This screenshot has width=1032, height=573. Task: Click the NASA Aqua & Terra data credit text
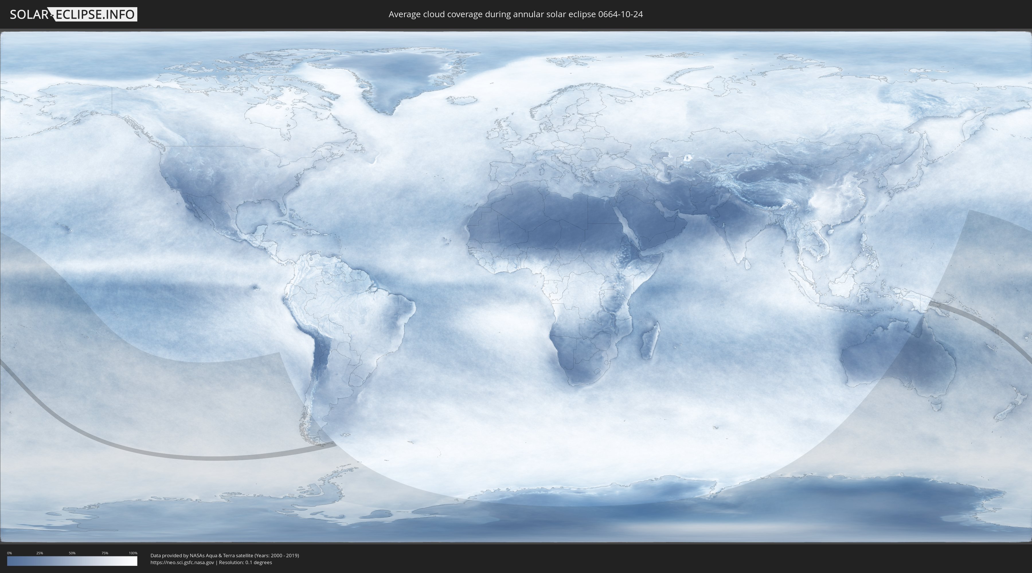pyautogui.click(x=225, y=556)
